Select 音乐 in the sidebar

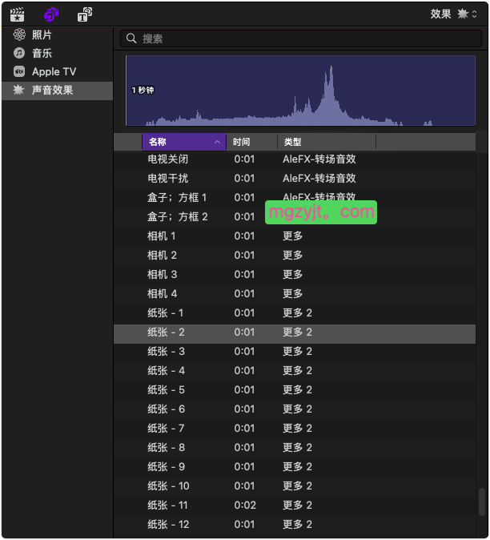pyautogui.click(x=58, y=54)
